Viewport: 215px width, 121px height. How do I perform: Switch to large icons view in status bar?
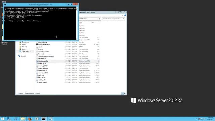coord(125,93)
